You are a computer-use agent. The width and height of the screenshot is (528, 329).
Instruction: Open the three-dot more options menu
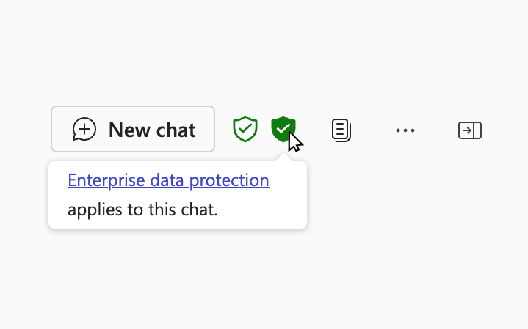(x=405, y=130)
